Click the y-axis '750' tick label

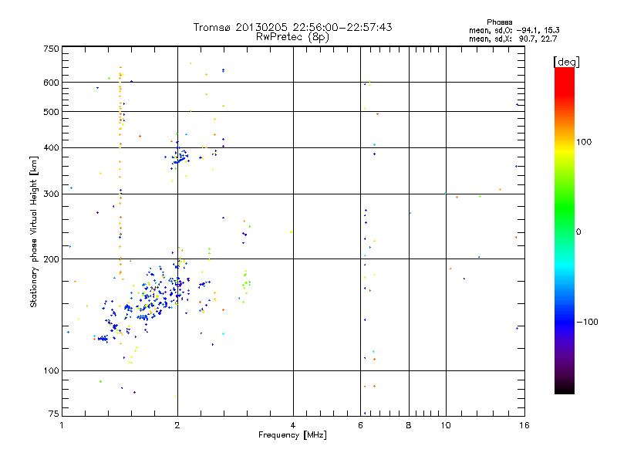(x=51, y=49)
